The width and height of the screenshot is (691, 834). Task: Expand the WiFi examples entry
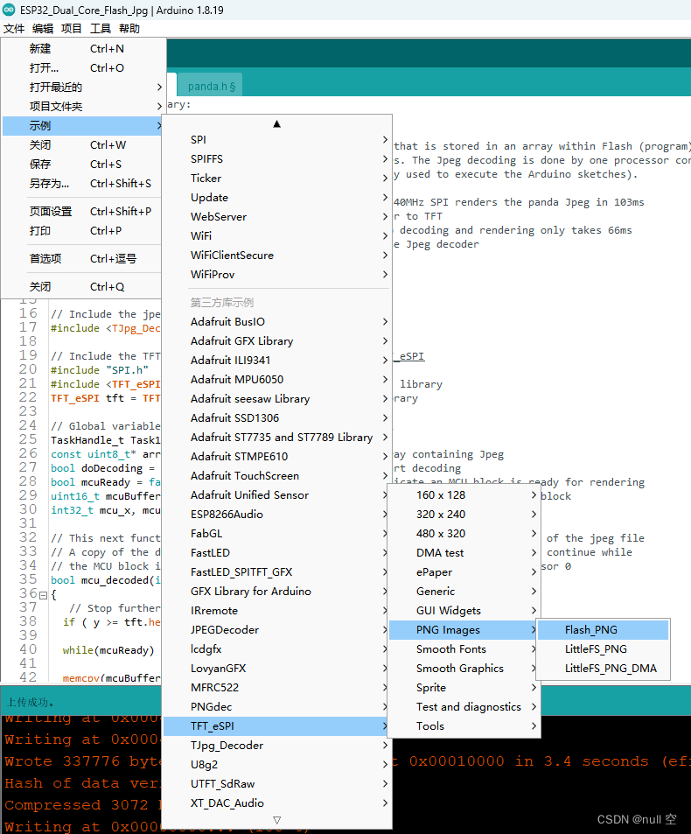click(277, 236)
